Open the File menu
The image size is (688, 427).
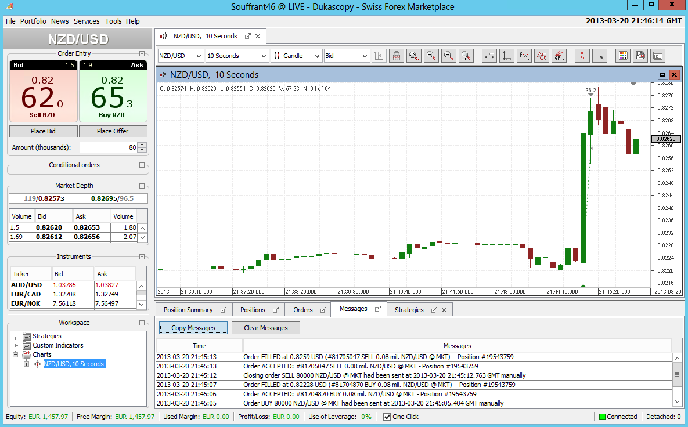[x=10, y=21]
